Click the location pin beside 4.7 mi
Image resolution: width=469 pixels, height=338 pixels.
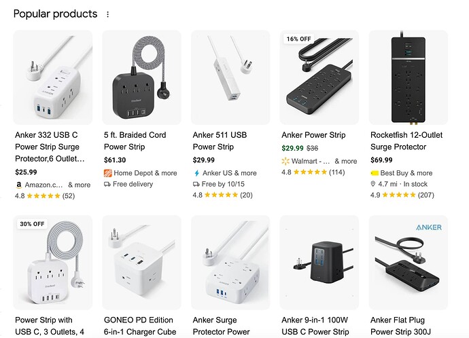[374, 184]
